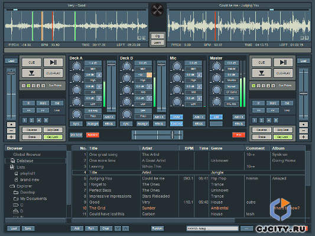Hit play/pause on the right deck
The height and width of the screenshot is (236, 315).
click(283, 63)
